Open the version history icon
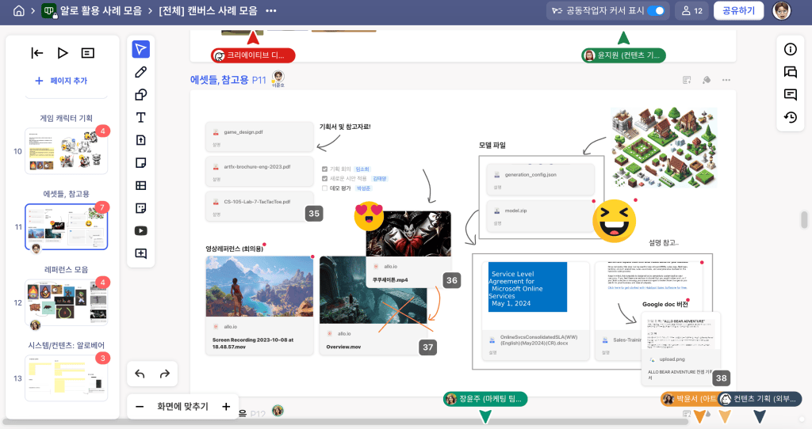 [791, 117]
